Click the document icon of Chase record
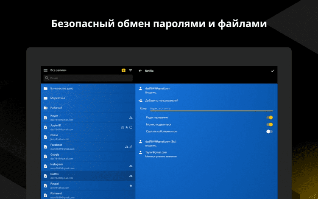This screenshot has height=199, width=318. pos(46,137)
